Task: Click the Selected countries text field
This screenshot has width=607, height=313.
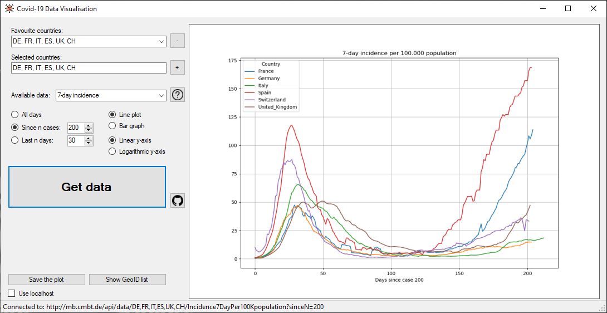Action: coord(88,68)
